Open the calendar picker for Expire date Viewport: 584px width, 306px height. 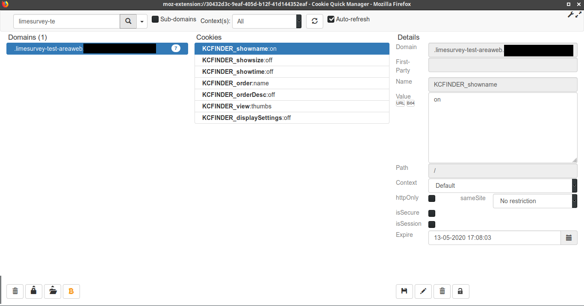(x=569, y=238)
